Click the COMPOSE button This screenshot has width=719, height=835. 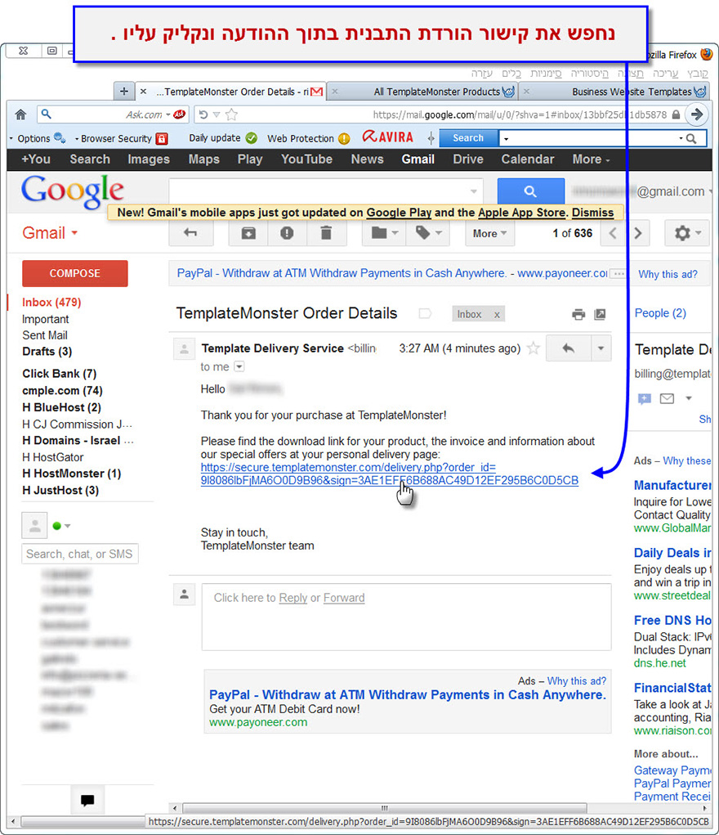pos(75,273)
